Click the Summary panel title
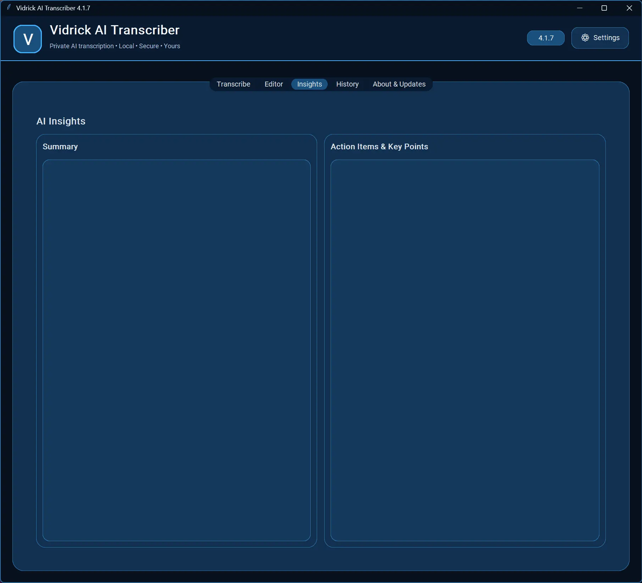Image resolution: width=642 pixels, height=583 pixels. 60,147
